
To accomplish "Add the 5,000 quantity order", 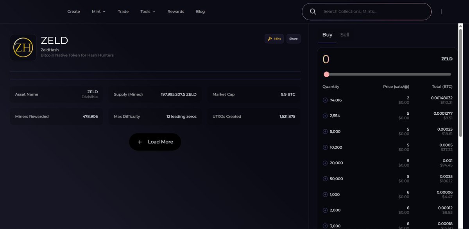I will pos(325,131).
